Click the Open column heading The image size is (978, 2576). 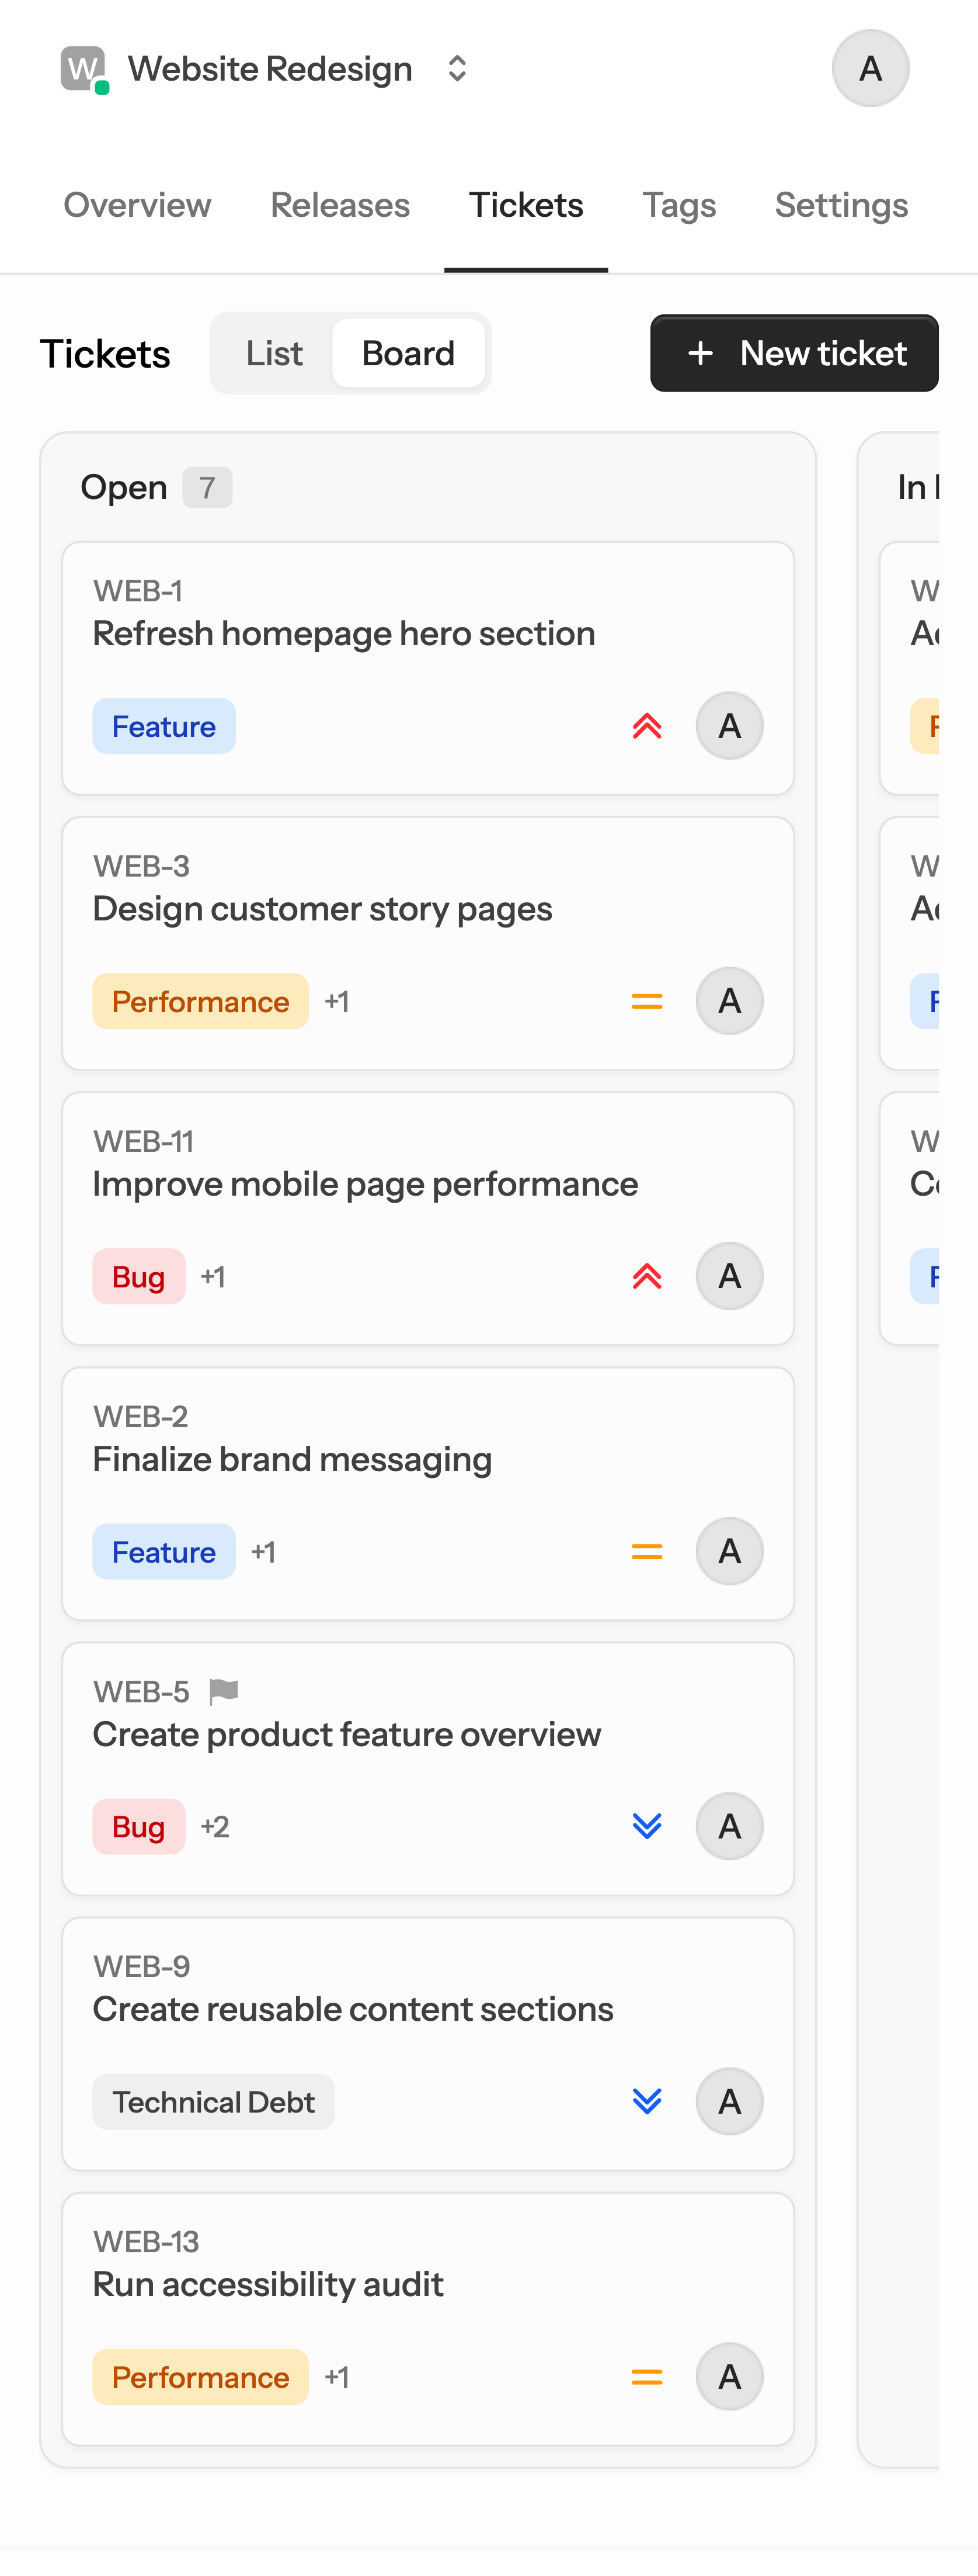(x=124, y=488)
